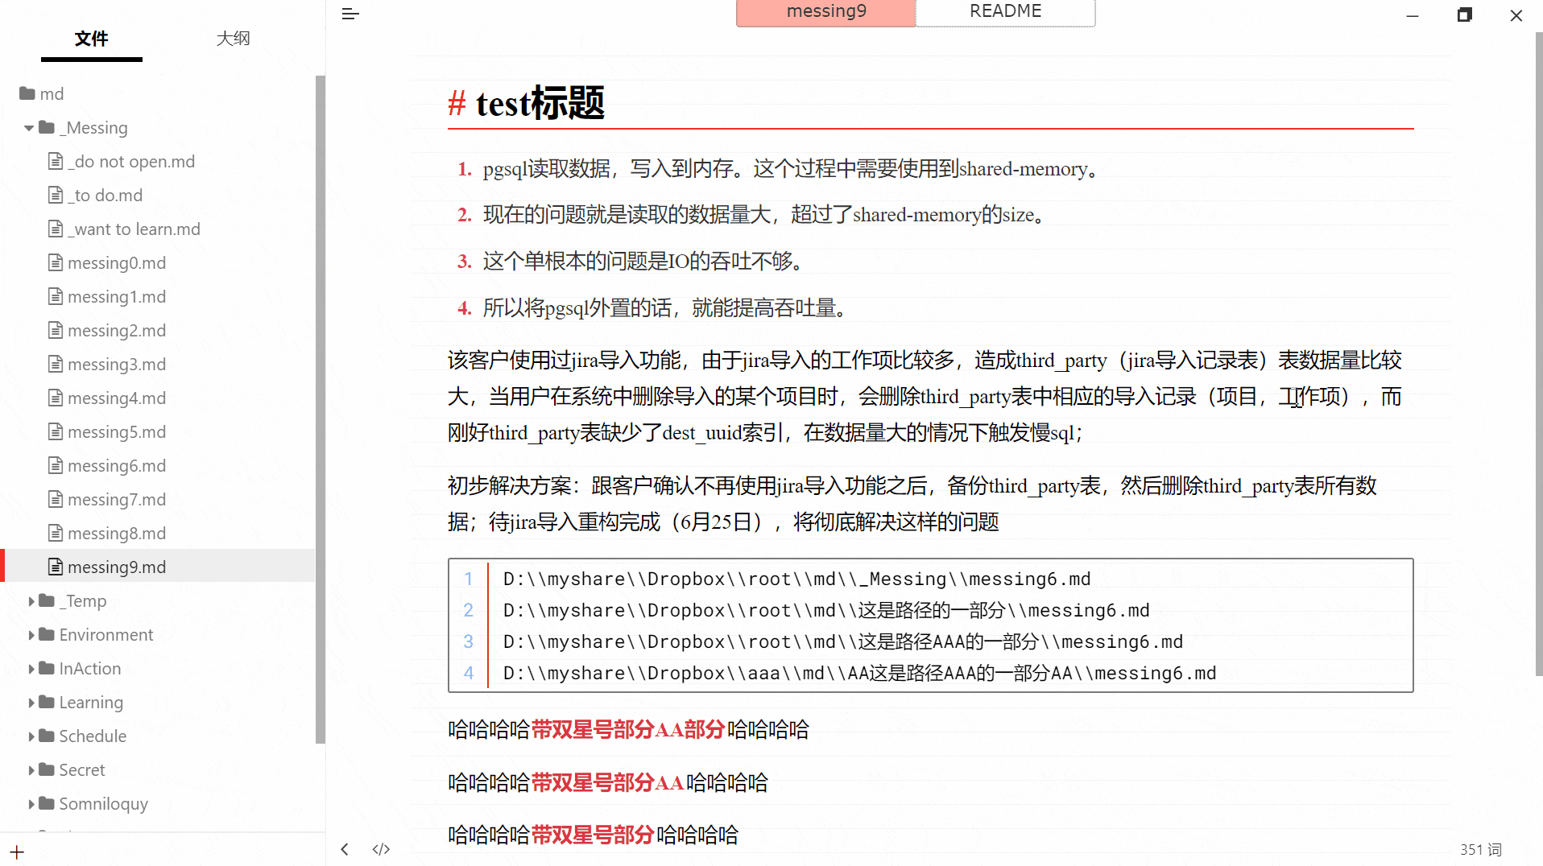The width and height of the screenshot is (1543, 866).
Task: Click the back arrow icon at bottom
Action: coord(345,849)
